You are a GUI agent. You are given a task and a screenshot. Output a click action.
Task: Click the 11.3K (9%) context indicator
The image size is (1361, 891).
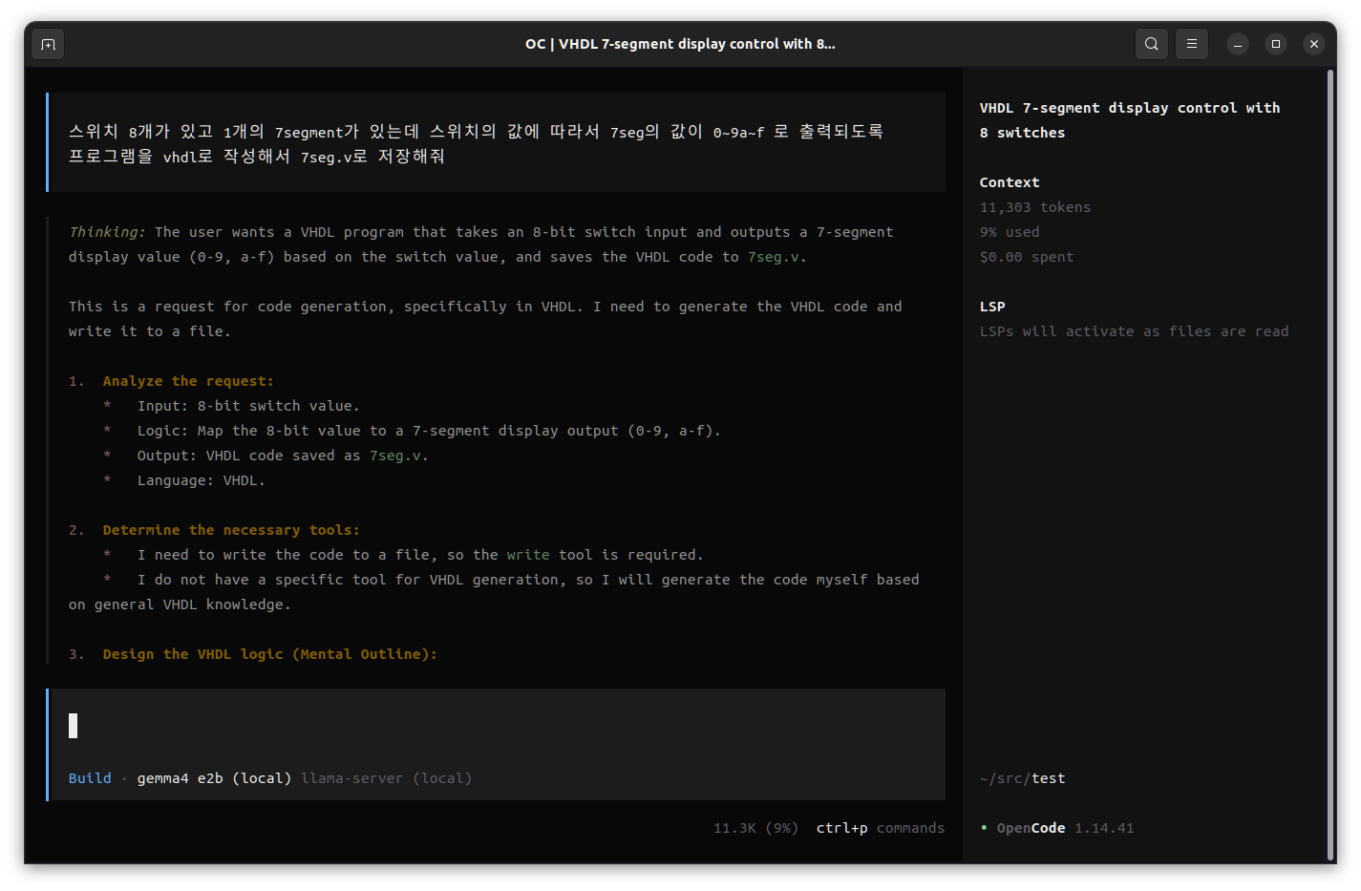click(755, 828)
